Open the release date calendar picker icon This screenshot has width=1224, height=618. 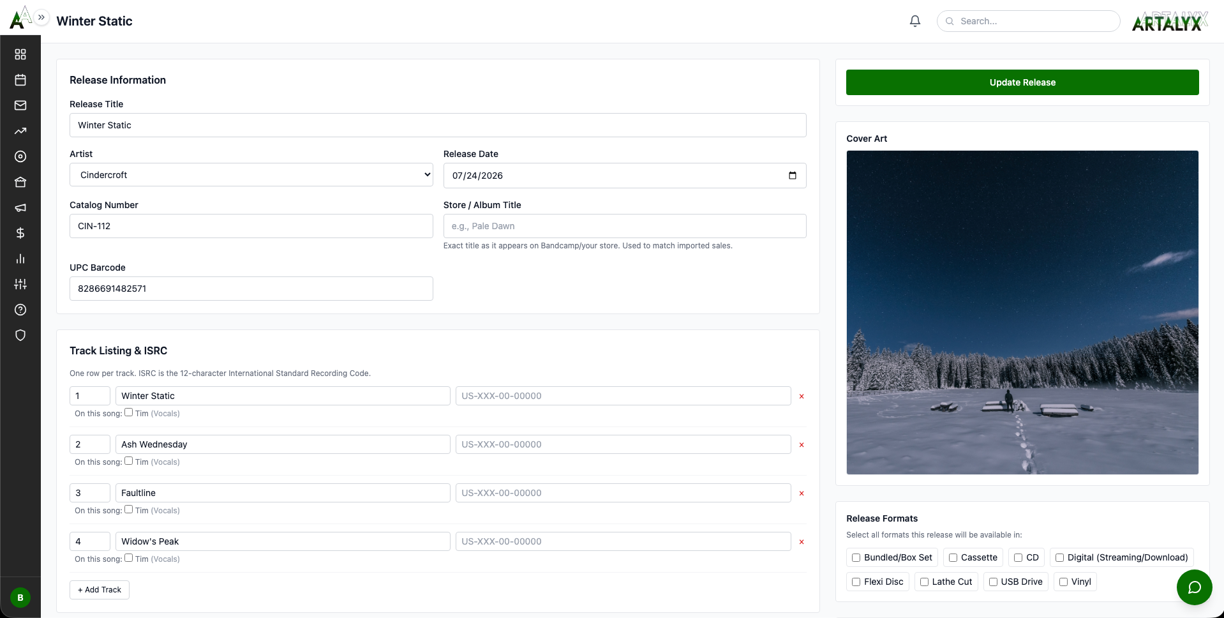793,176
